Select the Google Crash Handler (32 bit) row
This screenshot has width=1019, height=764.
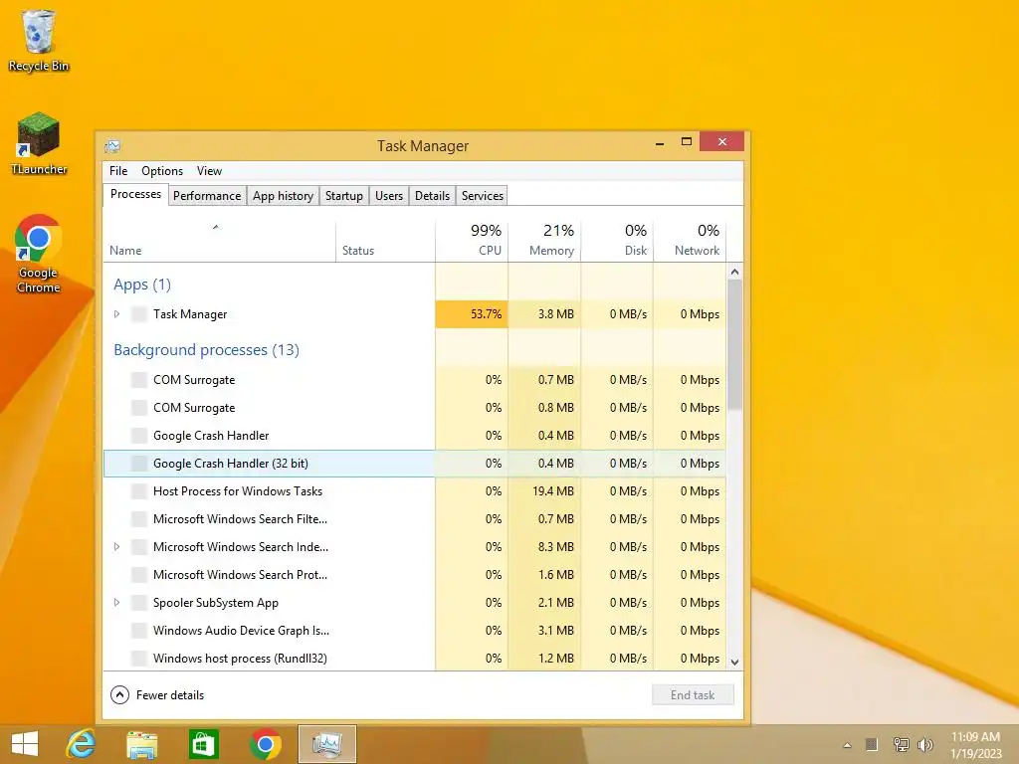coord(415,464)
